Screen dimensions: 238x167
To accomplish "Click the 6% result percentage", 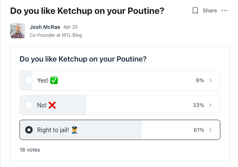I will pyautogui.click(x=200, y=80).
